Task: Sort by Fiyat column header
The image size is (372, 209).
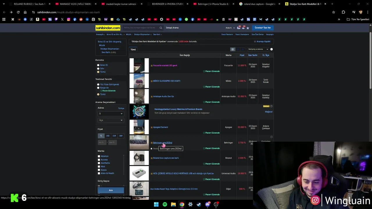Action: (242, 55)
